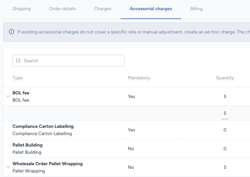Click the non-bold BOL fee description
The width and height of the screenshot is (250, 177).
coord(21,100)
